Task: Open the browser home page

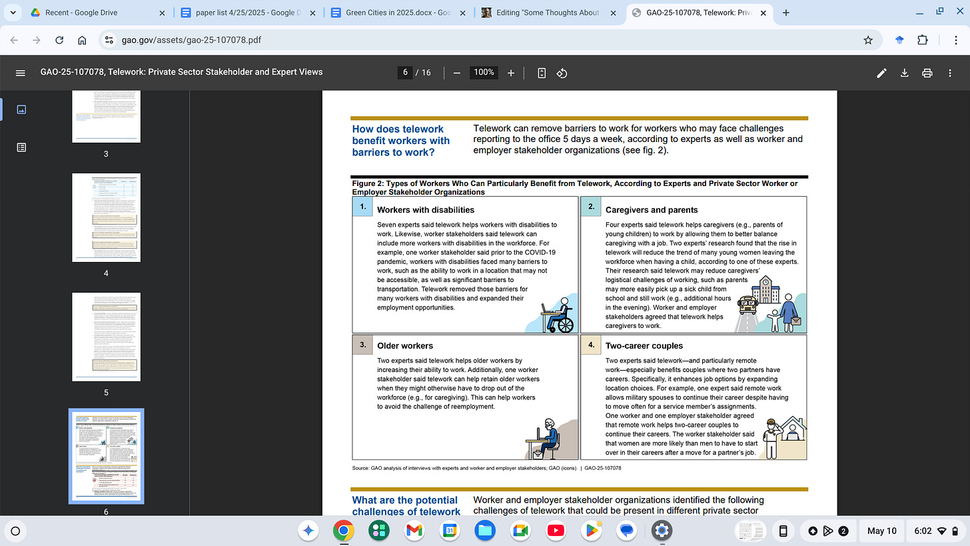Action: tap(82, 40)
